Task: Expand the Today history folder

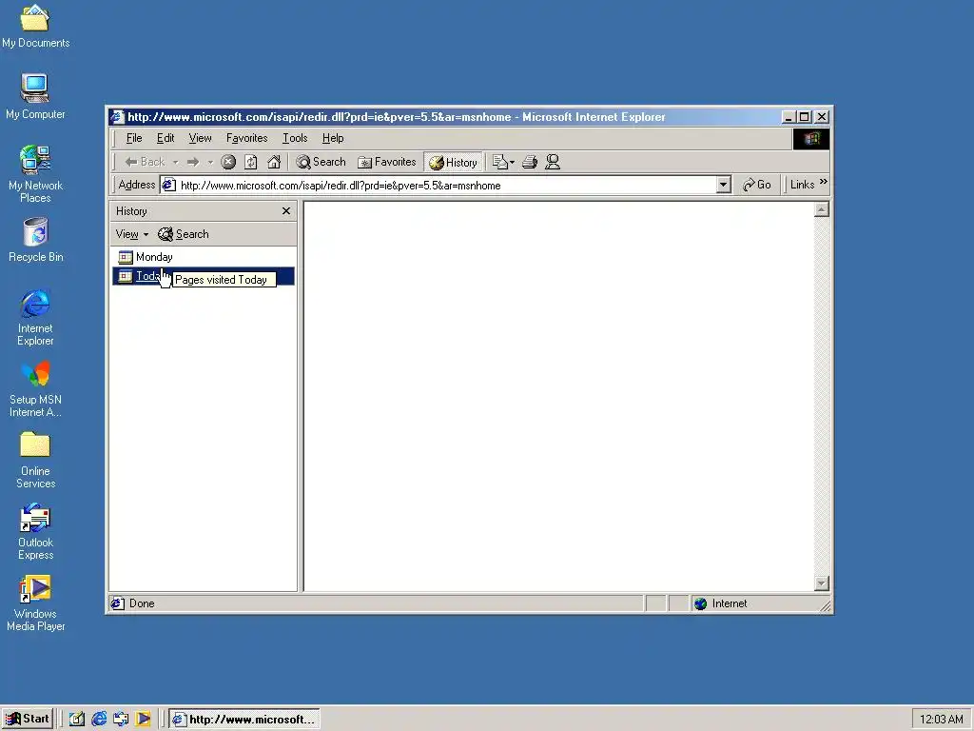Action: 203,276
